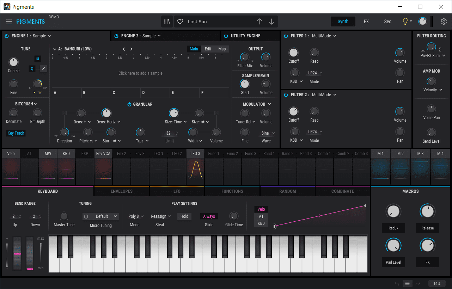Click the Micro Tuning power icon
The image size is (452, 289).
(86, 216)
